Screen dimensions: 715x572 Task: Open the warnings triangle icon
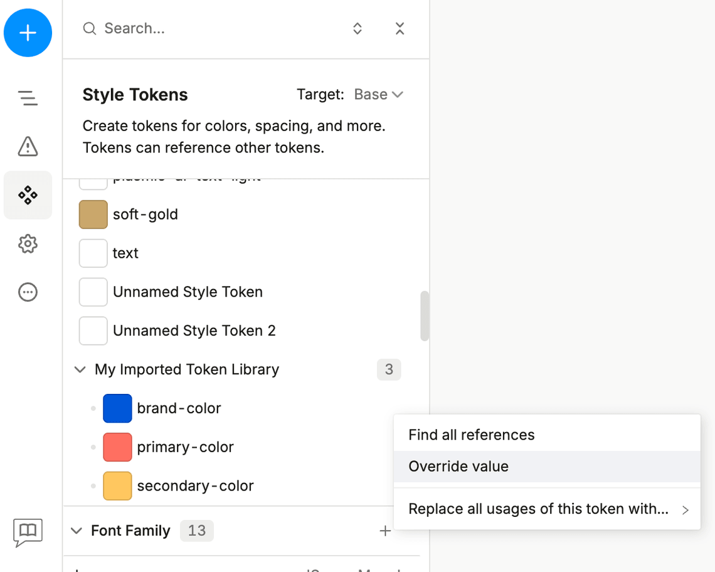pos(28,146)
